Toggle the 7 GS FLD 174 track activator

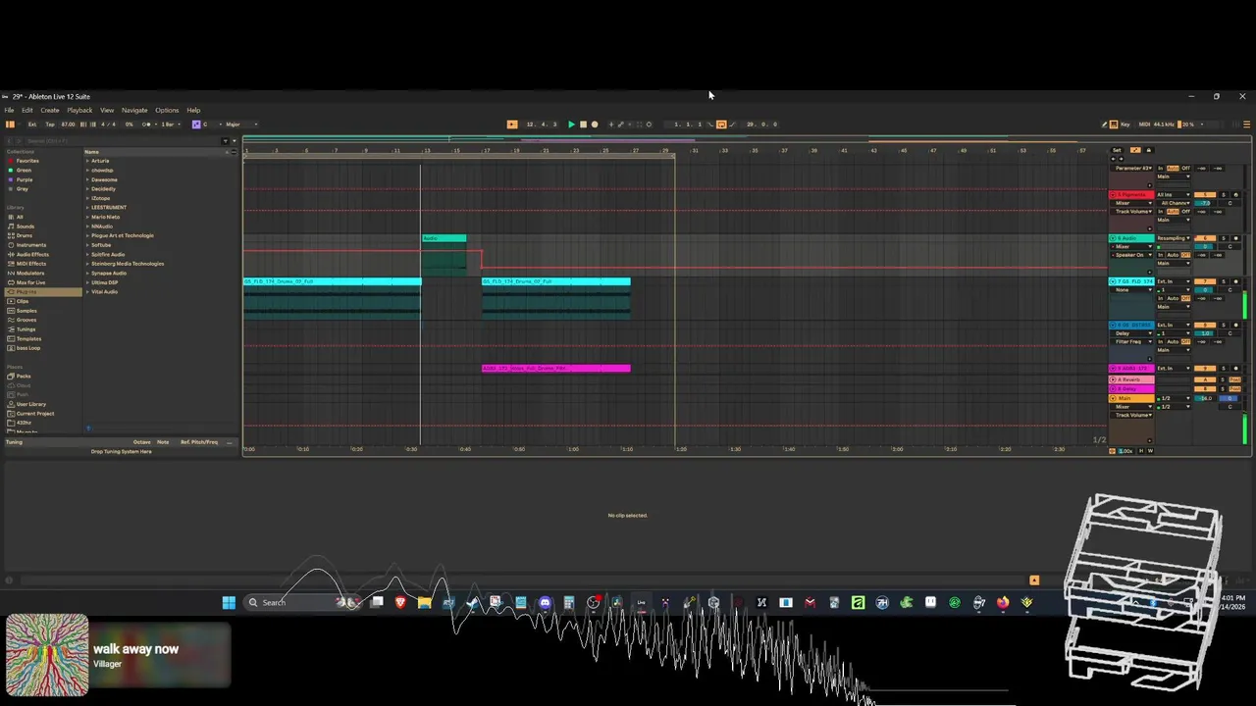(1205, 281)
